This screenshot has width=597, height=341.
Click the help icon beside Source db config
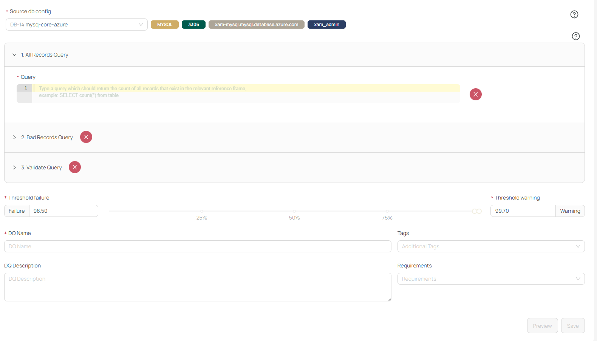[x=574, y=14]
